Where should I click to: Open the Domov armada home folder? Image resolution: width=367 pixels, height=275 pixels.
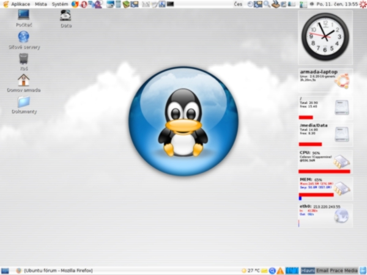[x=24, y=83]
